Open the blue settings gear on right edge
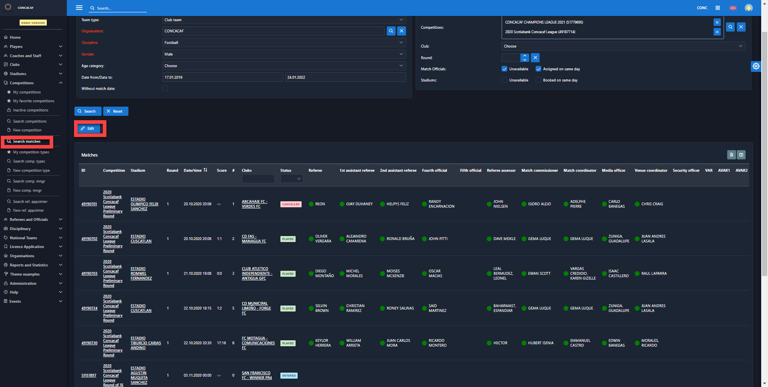768x387 pixels. [756, 66]
